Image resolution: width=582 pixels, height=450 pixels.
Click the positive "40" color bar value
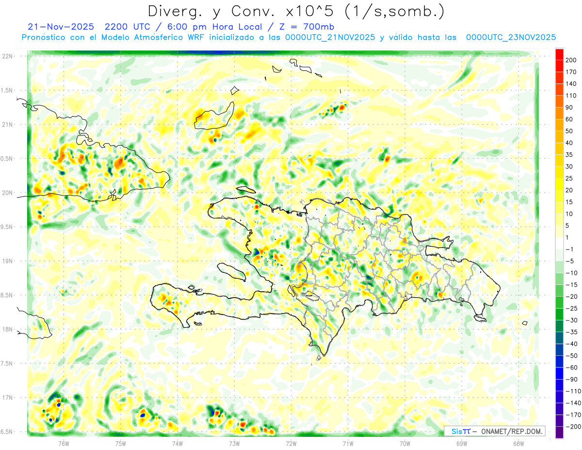(570, 143)
